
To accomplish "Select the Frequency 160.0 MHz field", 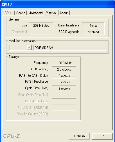I will pos(64,63).
